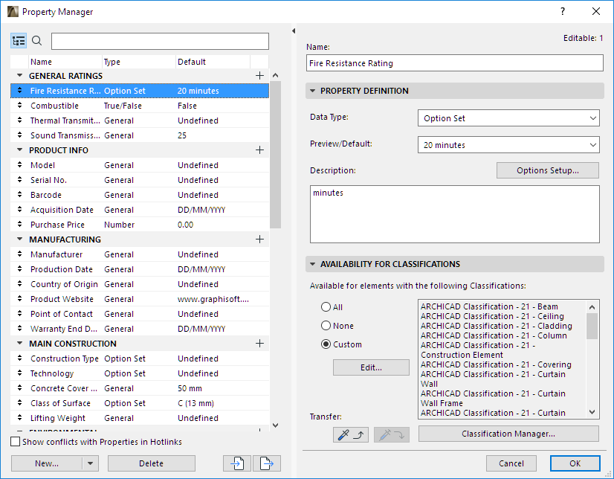
Task: Click the Description text area
Action: pyautogui.click(x=455, y=214)
